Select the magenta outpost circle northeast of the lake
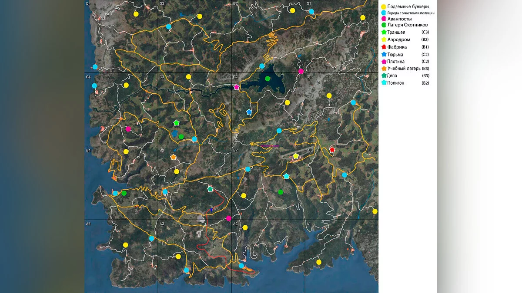This screenshot has width=522, height=293. pos(301,71)
